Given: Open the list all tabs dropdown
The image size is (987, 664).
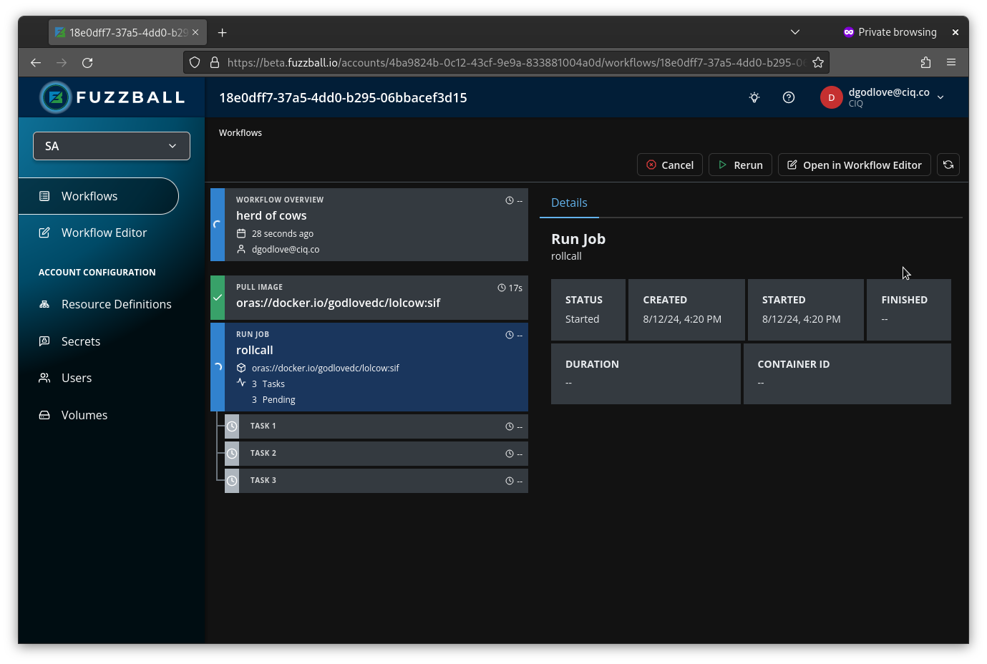Looking at the screenshot, I should click(795, 32).
